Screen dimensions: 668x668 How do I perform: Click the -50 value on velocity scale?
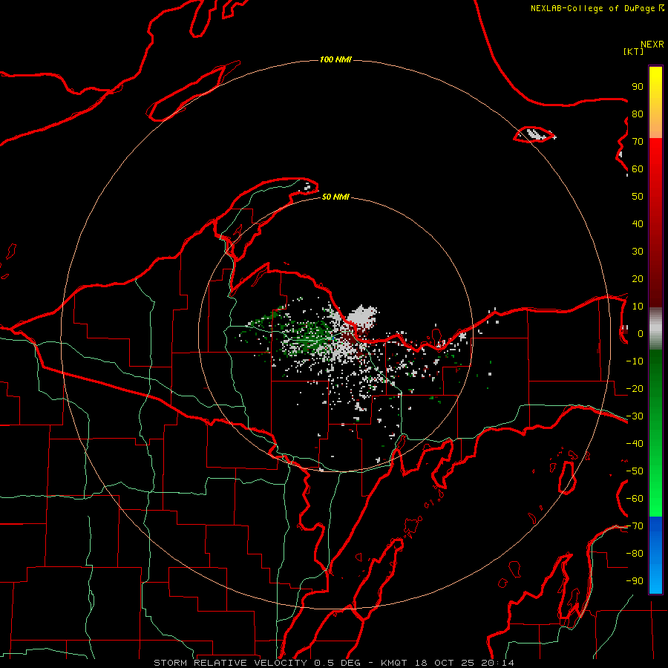(x=635, y=471)
